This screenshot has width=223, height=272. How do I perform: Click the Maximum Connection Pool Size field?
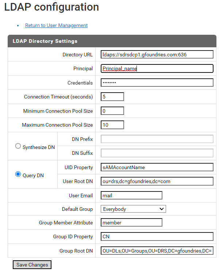coord(112,125)
